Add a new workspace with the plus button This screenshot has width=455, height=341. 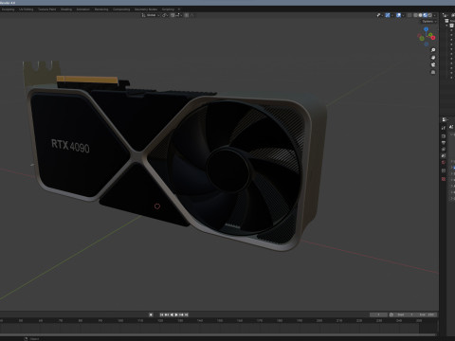[179, 9]
